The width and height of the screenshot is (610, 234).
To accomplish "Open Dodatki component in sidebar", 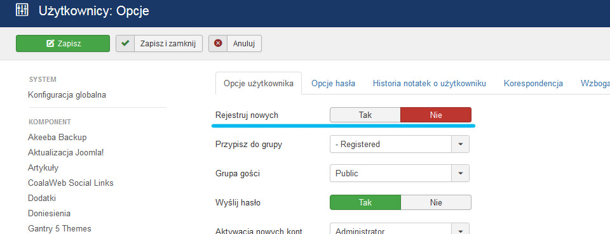I will coord(42,198).
